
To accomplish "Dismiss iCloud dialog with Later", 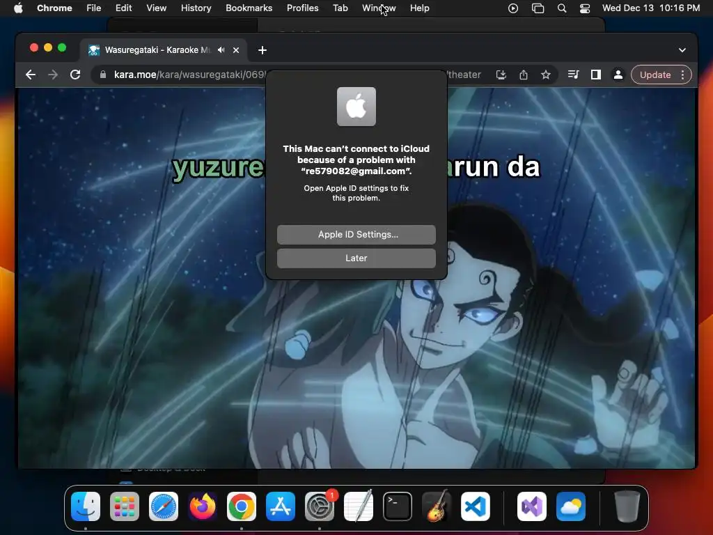I will coord(356,258).
